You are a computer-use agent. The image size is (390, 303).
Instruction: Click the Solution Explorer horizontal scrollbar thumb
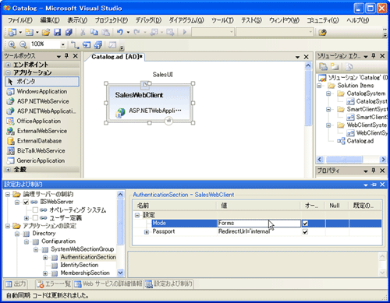click(x=344, y=159)
